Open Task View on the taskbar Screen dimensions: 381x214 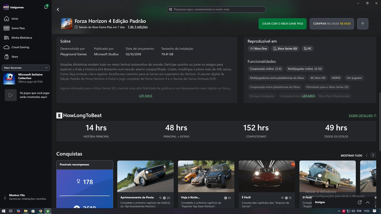click(10, 211)
